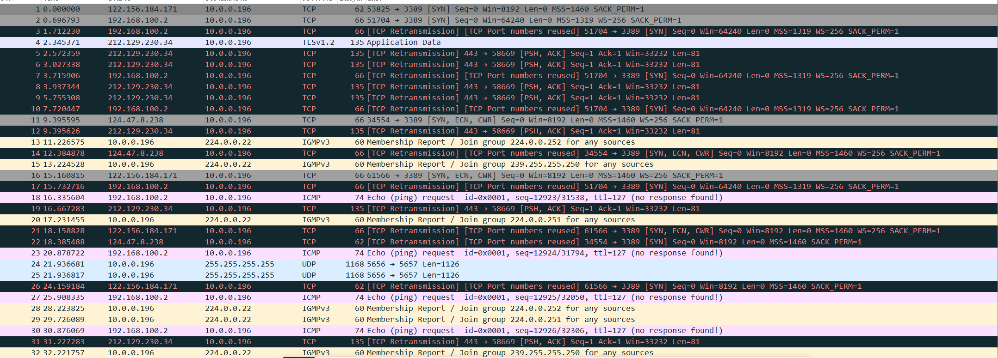This screenshot has width=998, height=358.
Task: Select IGMPv3 report at time 11.226575
Action: click(499, 142)
